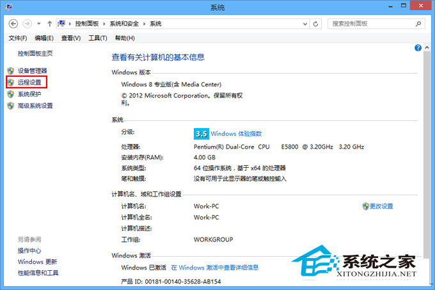The width and height of the screenshot is (435, 290).
Task: Click the shield icon next to 远程设置
Action: (x=10, y=83)
